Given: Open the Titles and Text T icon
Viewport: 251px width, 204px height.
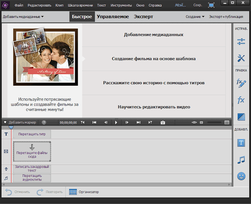Looking at the screenshot, I should [241, 143].
